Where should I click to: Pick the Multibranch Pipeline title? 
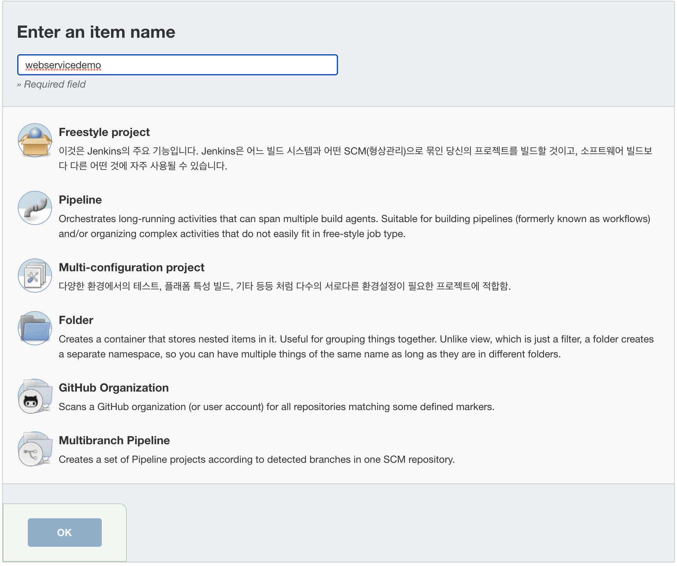click(x=114, y=440)
